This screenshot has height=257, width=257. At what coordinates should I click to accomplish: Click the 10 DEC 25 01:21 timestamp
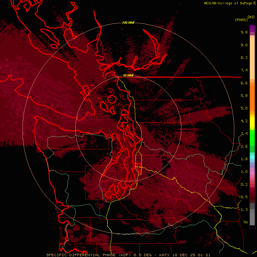(x=191, y=255)
